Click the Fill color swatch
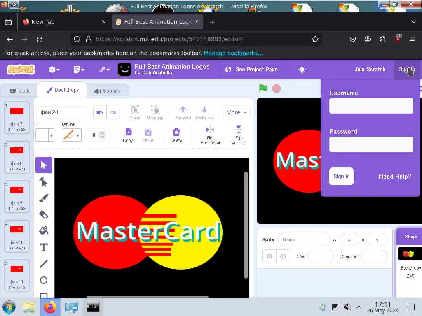The image size is (422, 316). pos(42,135)
